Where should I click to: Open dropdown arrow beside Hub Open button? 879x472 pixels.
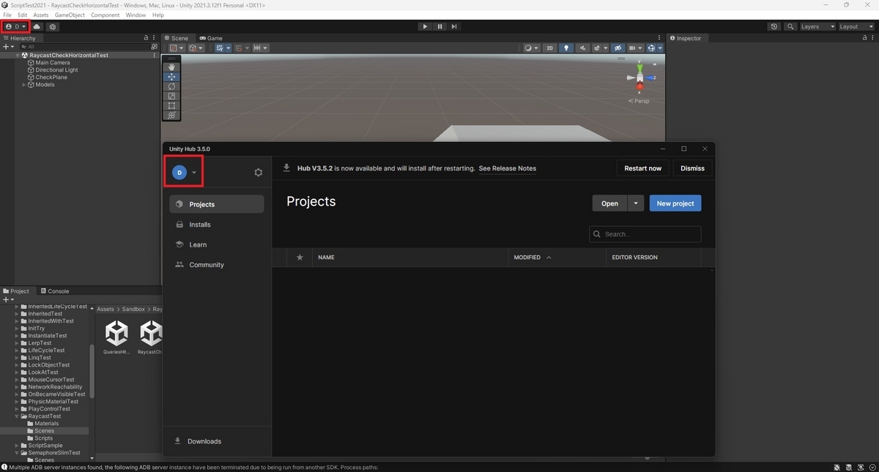[x=636, y=203]
